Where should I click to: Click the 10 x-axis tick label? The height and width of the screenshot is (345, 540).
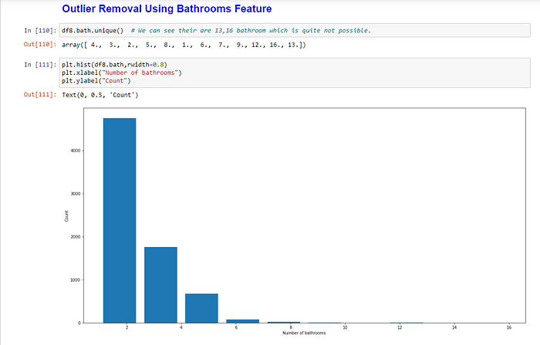345,327
